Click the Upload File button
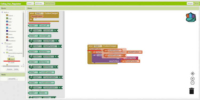Screen dimensions: 200x100 point(13,79)
